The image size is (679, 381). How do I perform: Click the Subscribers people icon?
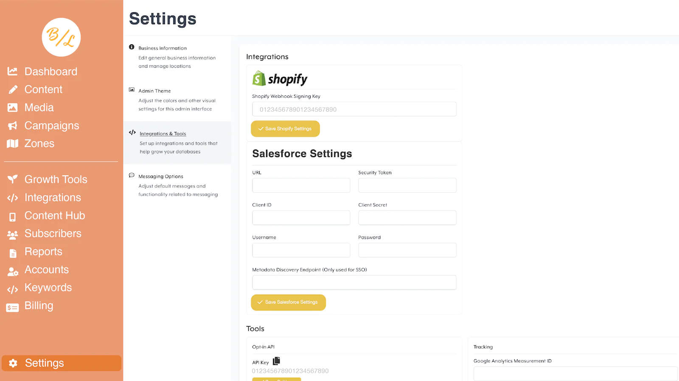click(x=13, y=234)
